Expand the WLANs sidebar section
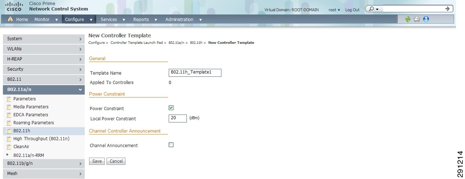Viewport: 465px width, 179px height. pyautogui.click(x=44, y=49)
